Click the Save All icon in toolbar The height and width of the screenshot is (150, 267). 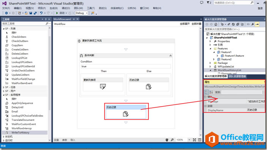(x=35, y=13)
